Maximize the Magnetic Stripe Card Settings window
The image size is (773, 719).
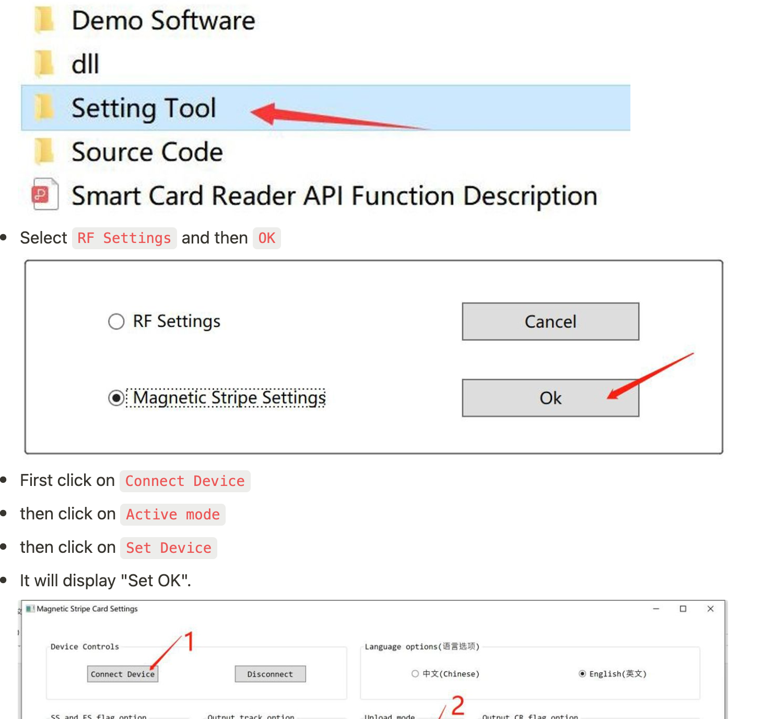pyautogui.click(x=683, y=609)
